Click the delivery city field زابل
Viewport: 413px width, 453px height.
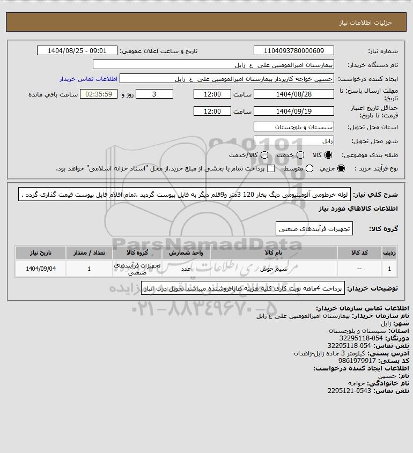pyautogui.click(x=293, y=140)
